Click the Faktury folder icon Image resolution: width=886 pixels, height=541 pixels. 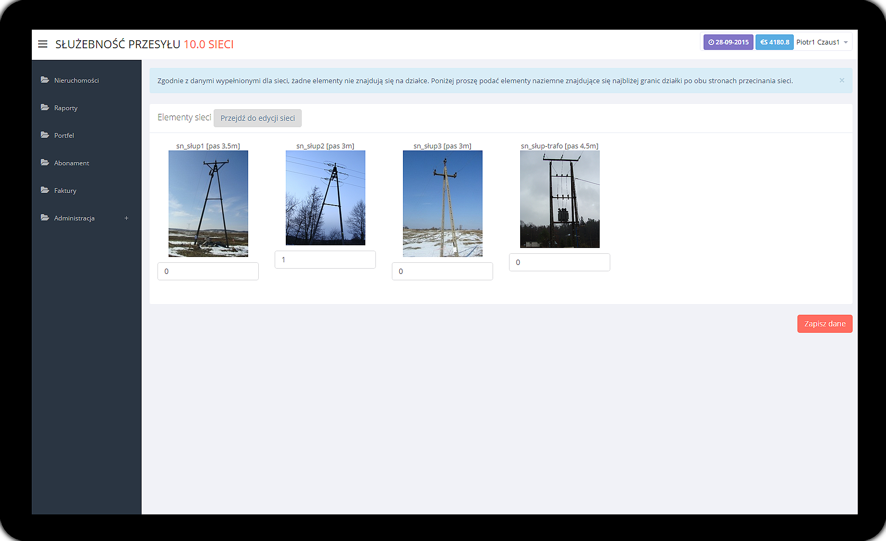(x=45, y=190)
